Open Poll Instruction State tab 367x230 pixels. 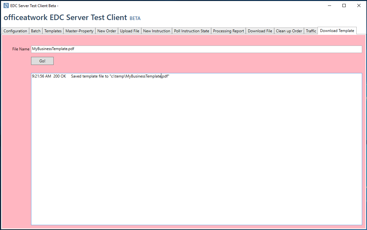pos(191,31)
